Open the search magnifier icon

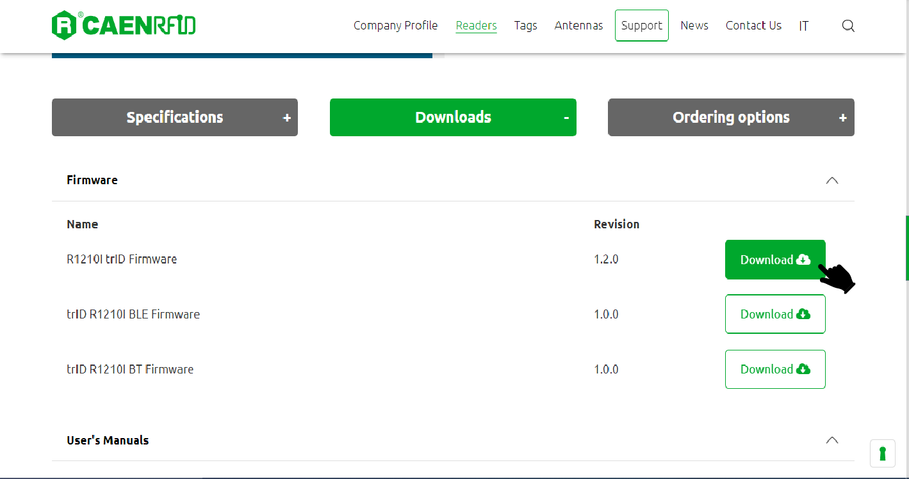click(848, 26)
